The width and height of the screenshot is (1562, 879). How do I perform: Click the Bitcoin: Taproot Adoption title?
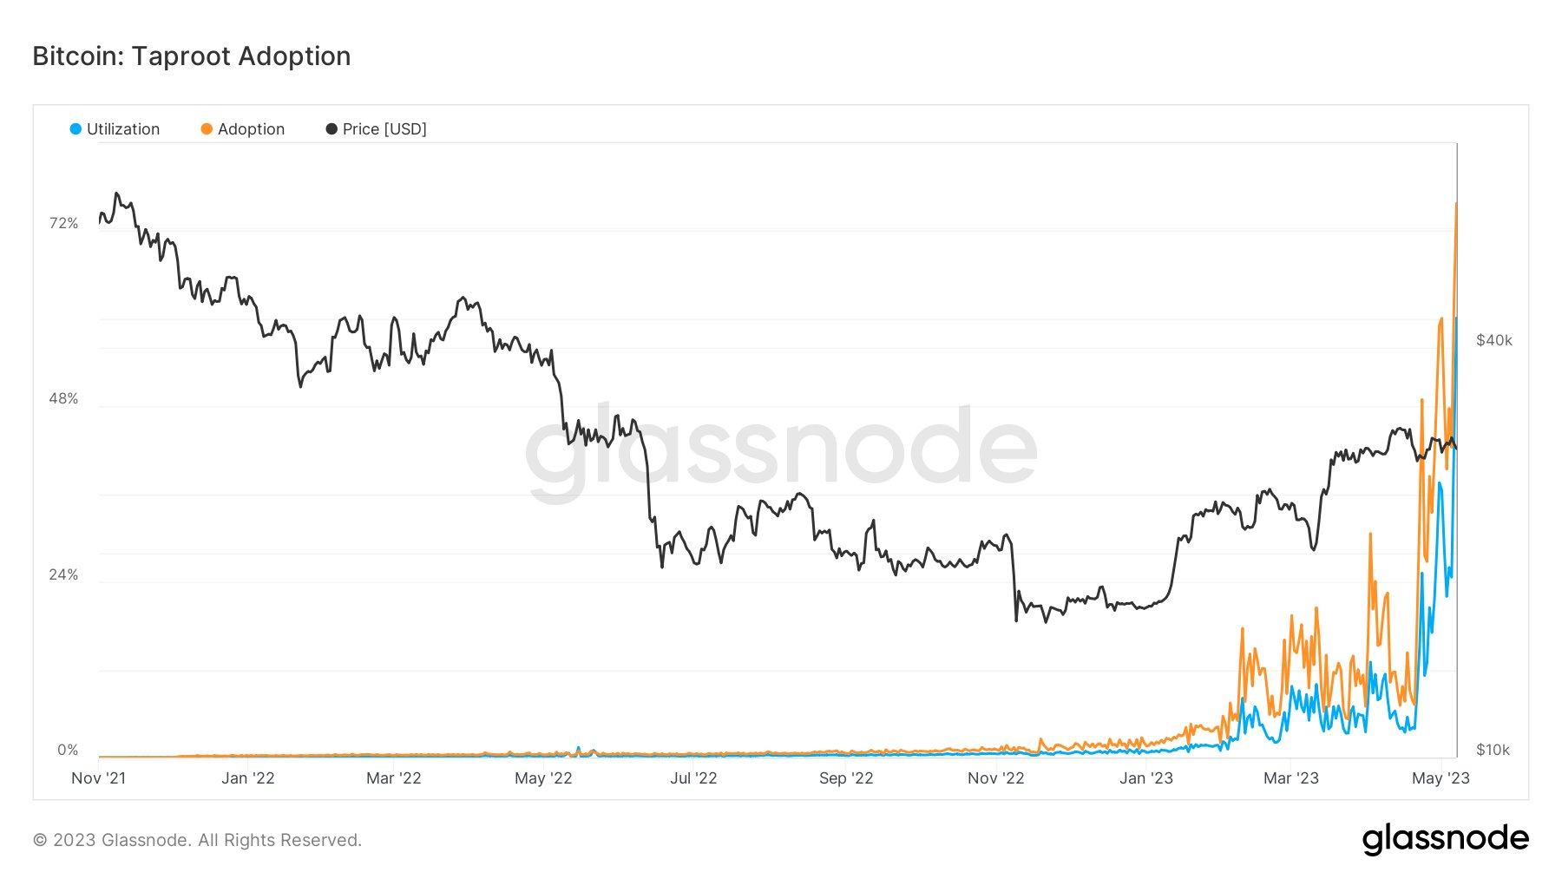coord(192,56)
